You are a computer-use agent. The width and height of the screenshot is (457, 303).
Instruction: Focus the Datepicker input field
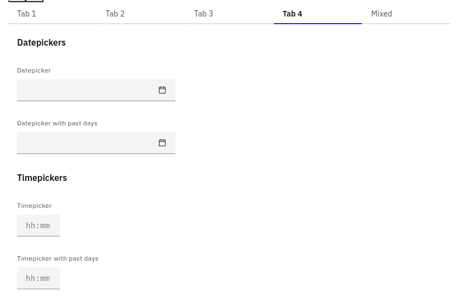pos(96,90)
